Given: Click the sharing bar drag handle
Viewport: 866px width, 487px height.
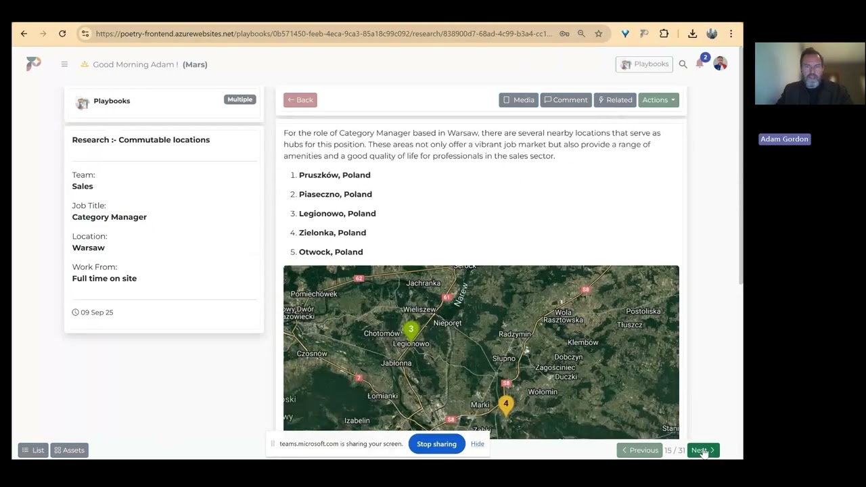Looking at the screenshot, I should 273,444.
